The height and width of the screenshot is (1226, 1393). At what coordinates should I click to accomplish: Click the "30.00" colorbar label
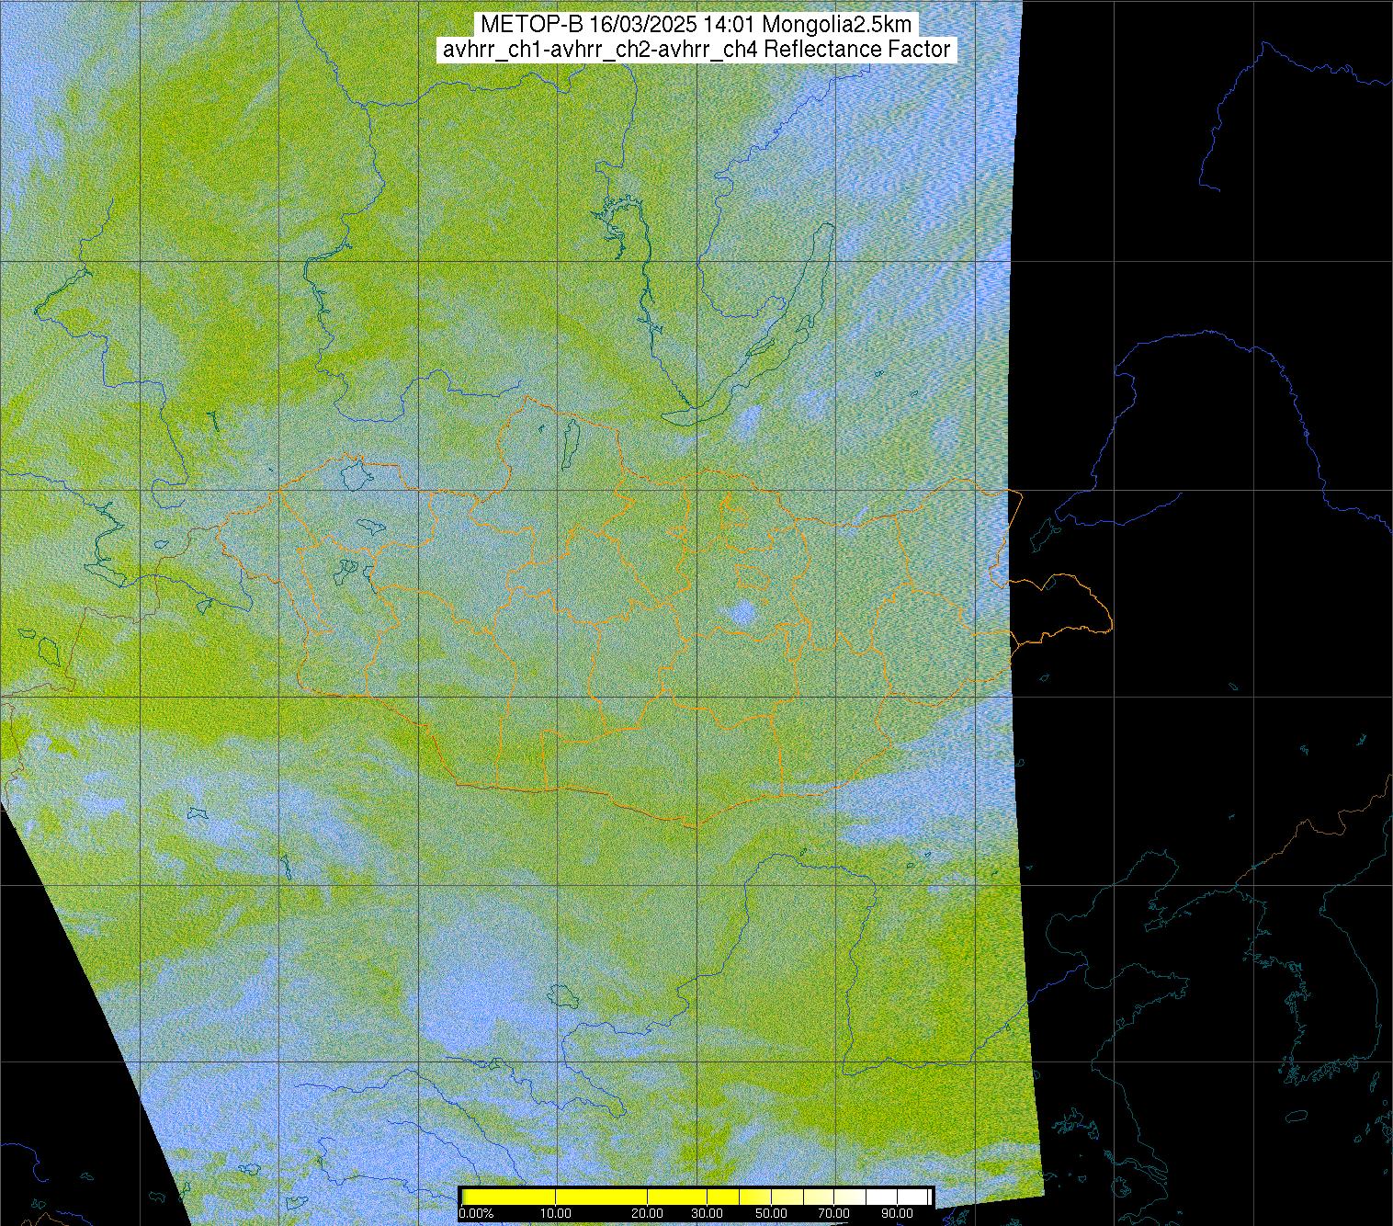coord(706,1213)
